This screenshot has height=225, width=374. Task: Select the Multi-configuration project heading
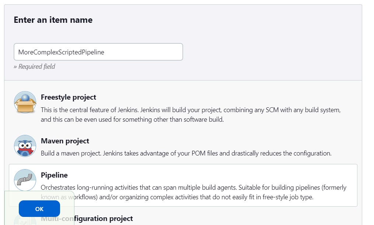click(87, 219)
